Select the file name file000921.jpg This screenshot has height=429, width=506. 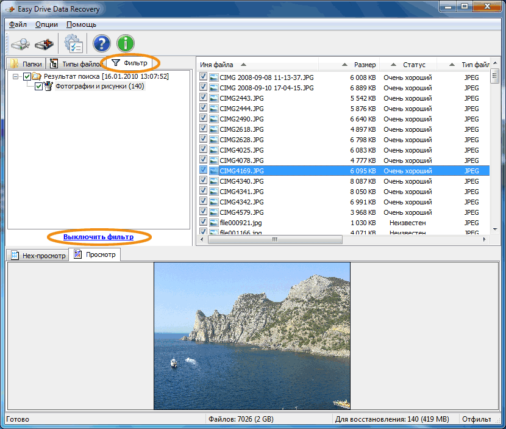[x=241, y=223]
